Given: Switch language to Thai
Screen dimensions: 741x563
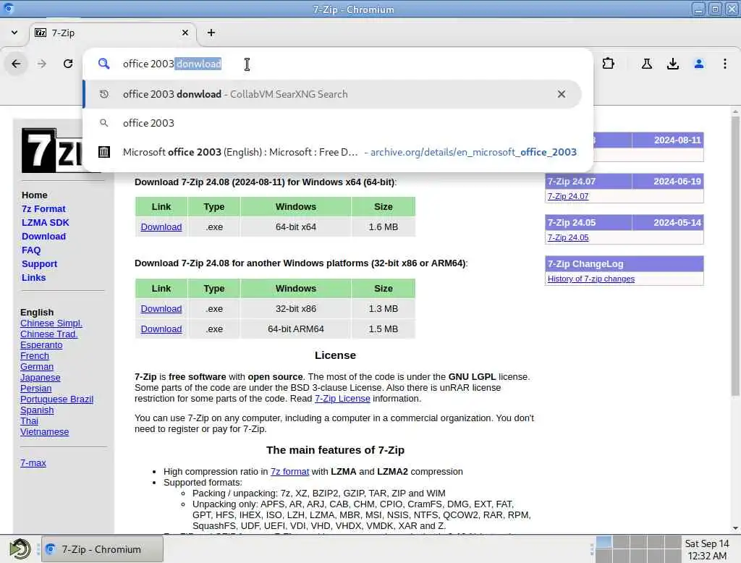Looking at the screenshot, I should [29, 421].
